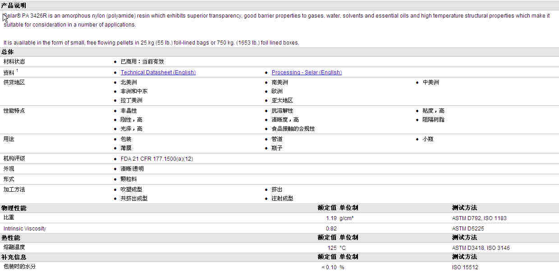Select the 颗粒料 form value
This screenshot has width=559, height=271.
[128, 179]
